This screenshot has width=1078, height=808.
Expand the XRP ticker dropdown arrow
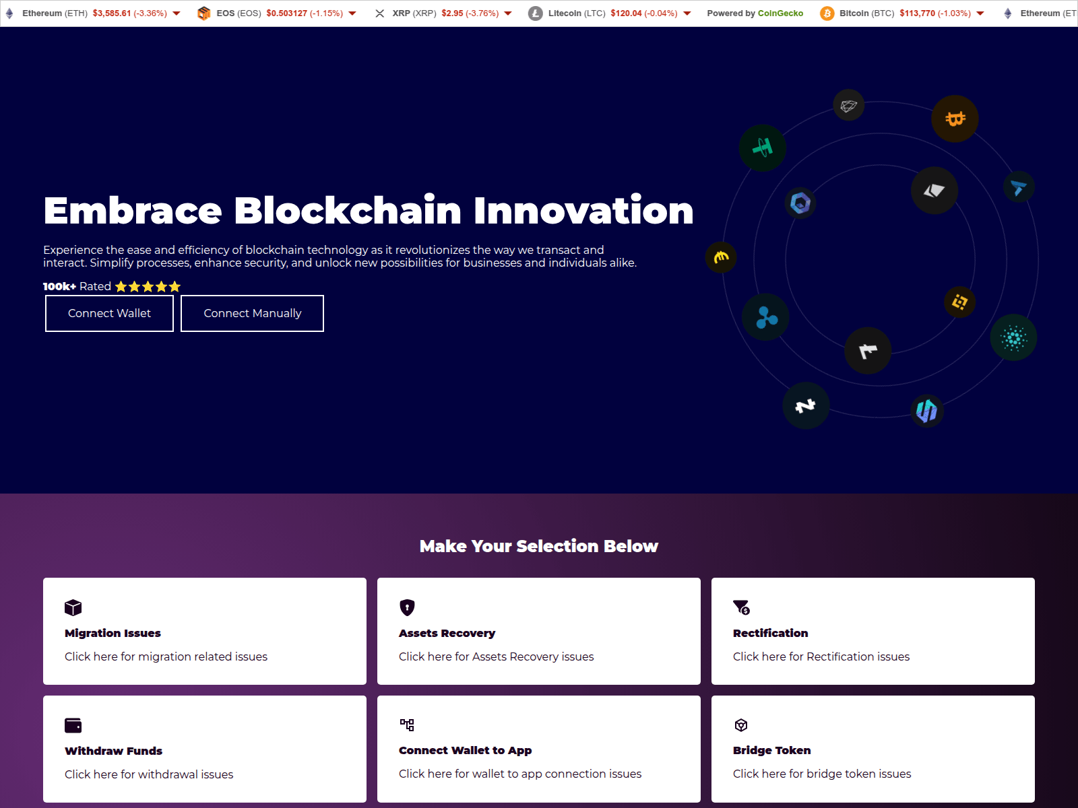click(x=508, y=13)
